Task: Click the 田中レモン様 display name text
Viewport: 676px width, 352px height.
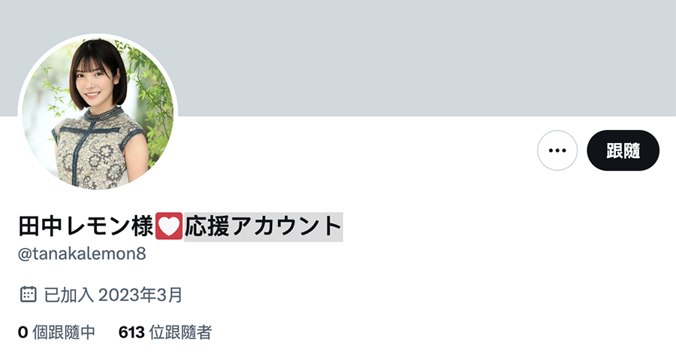Action: pyautogui.click(x=86, y=226)
